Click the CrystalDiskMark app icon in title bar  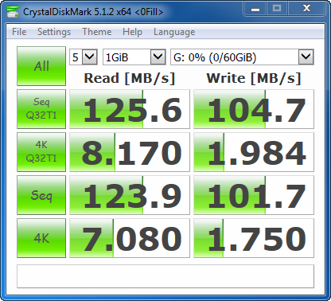click(13, 11)
